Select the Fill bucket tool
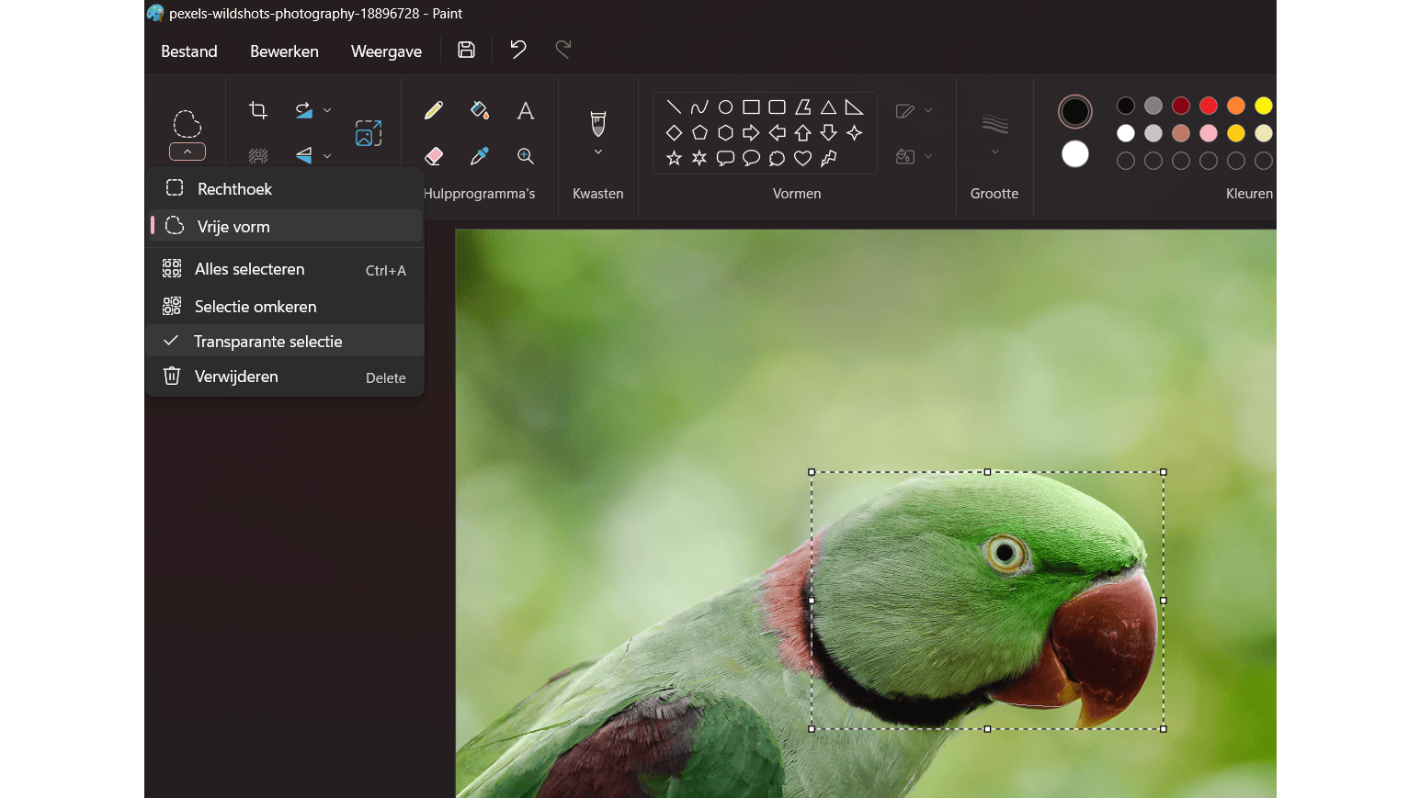Screen dimensions: 1420x798 click(x=479, y=111)
